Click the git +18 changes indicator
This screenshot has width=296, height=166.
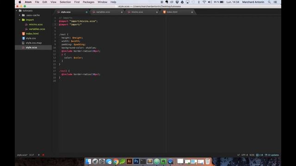[259, 155]
